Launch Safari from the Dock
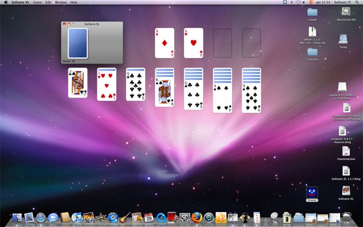Image resolution: width=363 pixels, height=227 pixels. pos(41,218)
